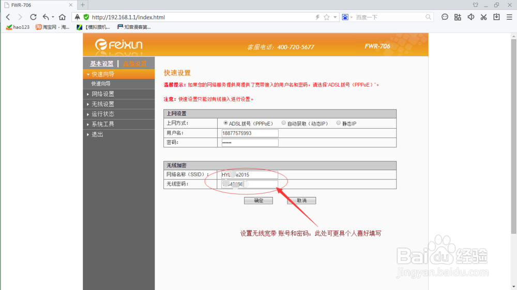
Task: Open the 知音漫客 bookmark
Action: (134, 27)
